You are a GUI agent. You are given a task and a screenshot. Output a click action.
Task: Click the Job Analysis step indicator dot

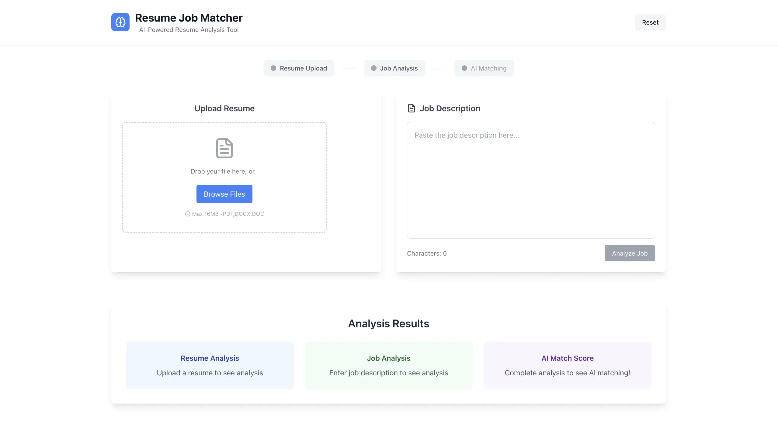point(374,68)
